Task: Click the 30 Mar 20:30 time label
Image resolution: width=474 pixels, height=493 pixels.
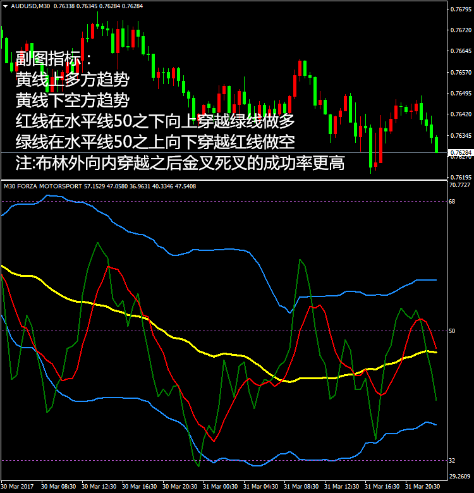Action: pyautogui.click(x=179, y=487)
